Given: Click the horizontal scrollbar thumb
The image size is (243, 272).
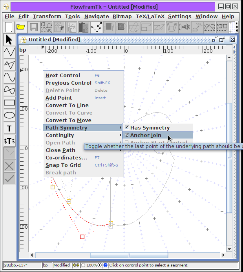Looking at the screenshot, I should [129, 255].
